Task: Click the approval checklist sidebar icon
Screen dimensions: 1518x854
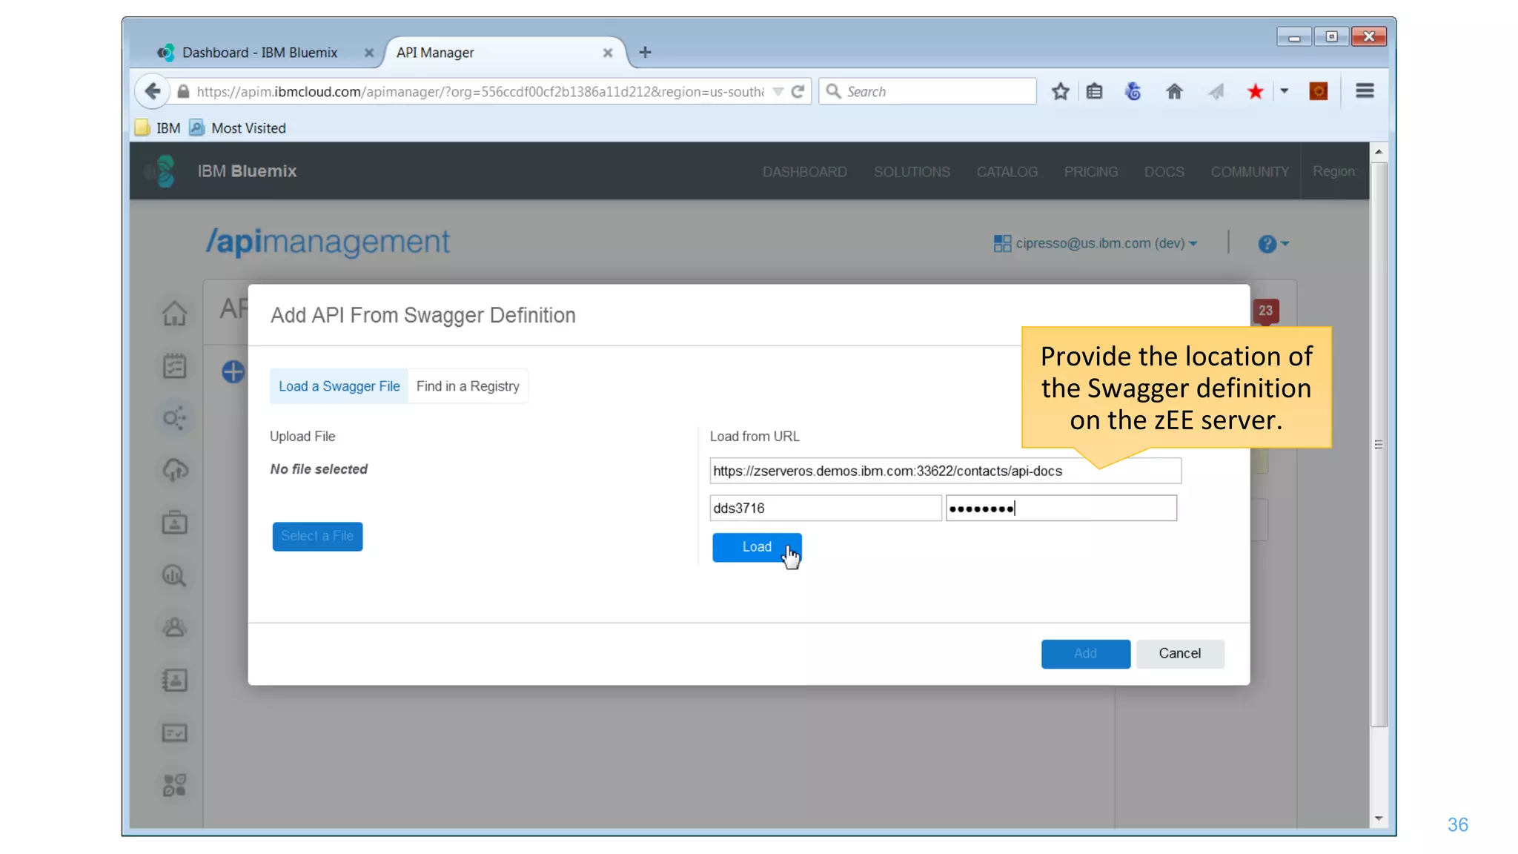Action: (174, 732)
